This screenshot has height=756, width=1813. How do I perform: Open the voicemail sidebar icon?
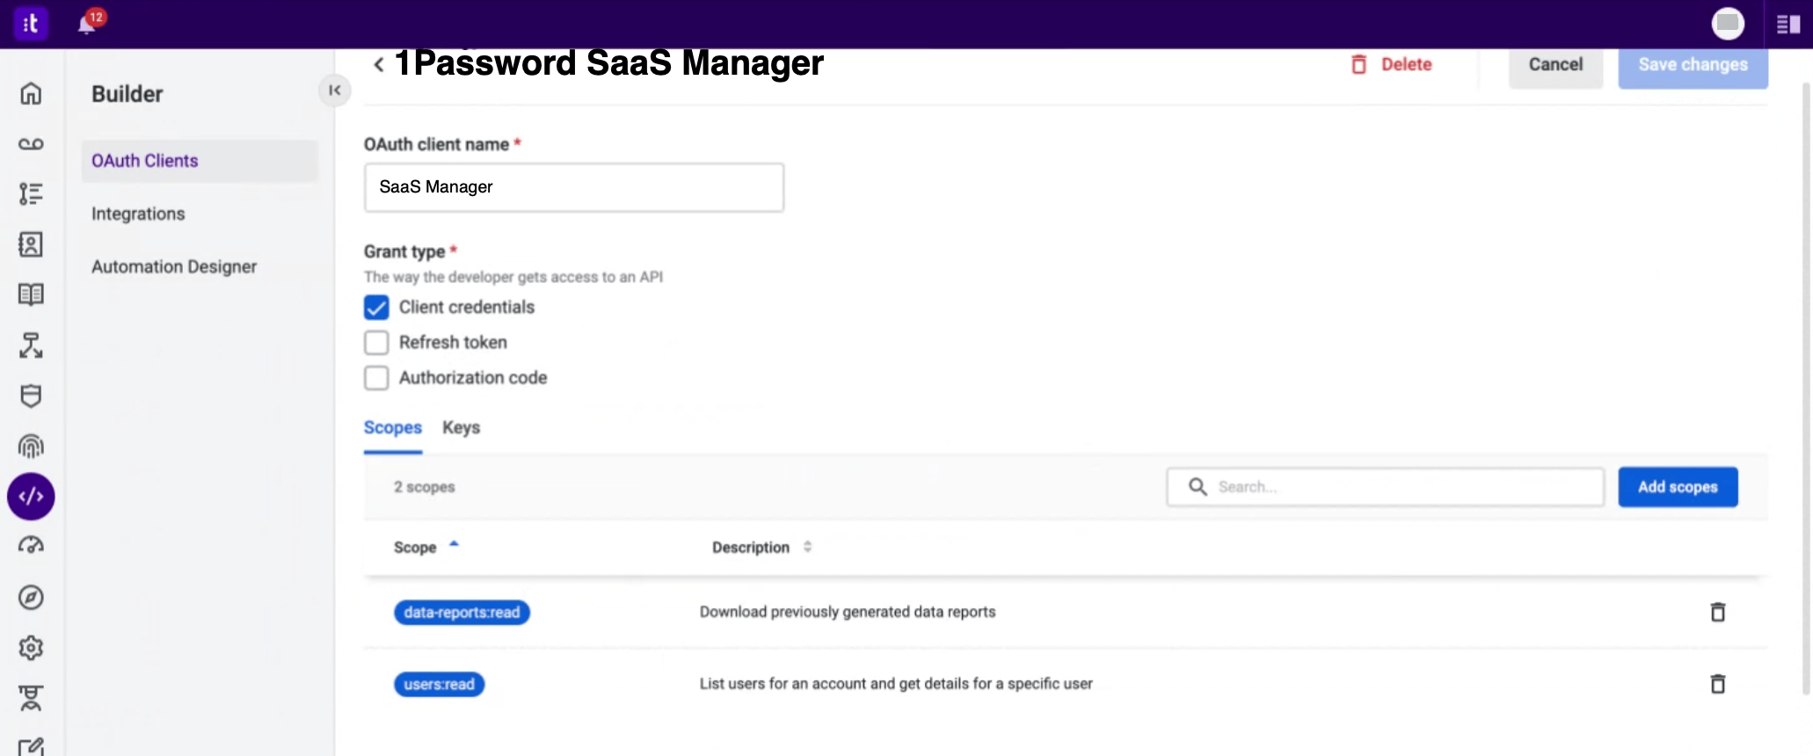point(31,144)
